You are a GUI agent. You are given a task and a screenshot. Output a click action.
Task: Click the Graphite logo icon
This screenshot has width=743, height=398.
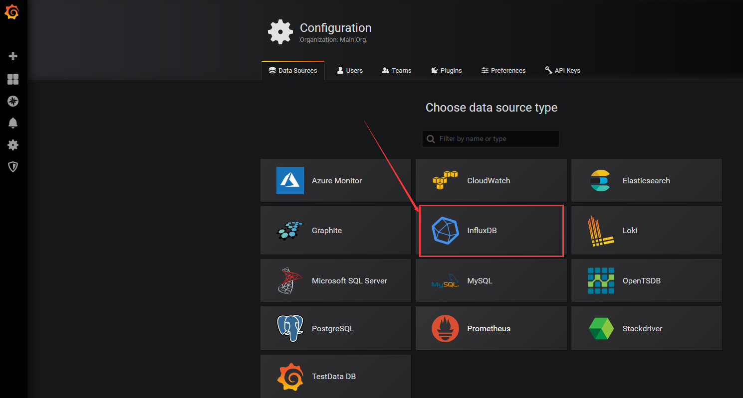pyautogui.click(x=290, y=230)
